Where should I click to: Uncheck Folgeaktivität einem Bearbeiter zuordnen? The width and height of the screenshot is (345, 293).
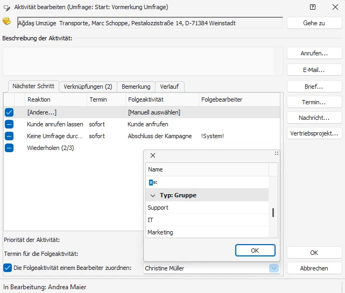click(x=8, y=268)
